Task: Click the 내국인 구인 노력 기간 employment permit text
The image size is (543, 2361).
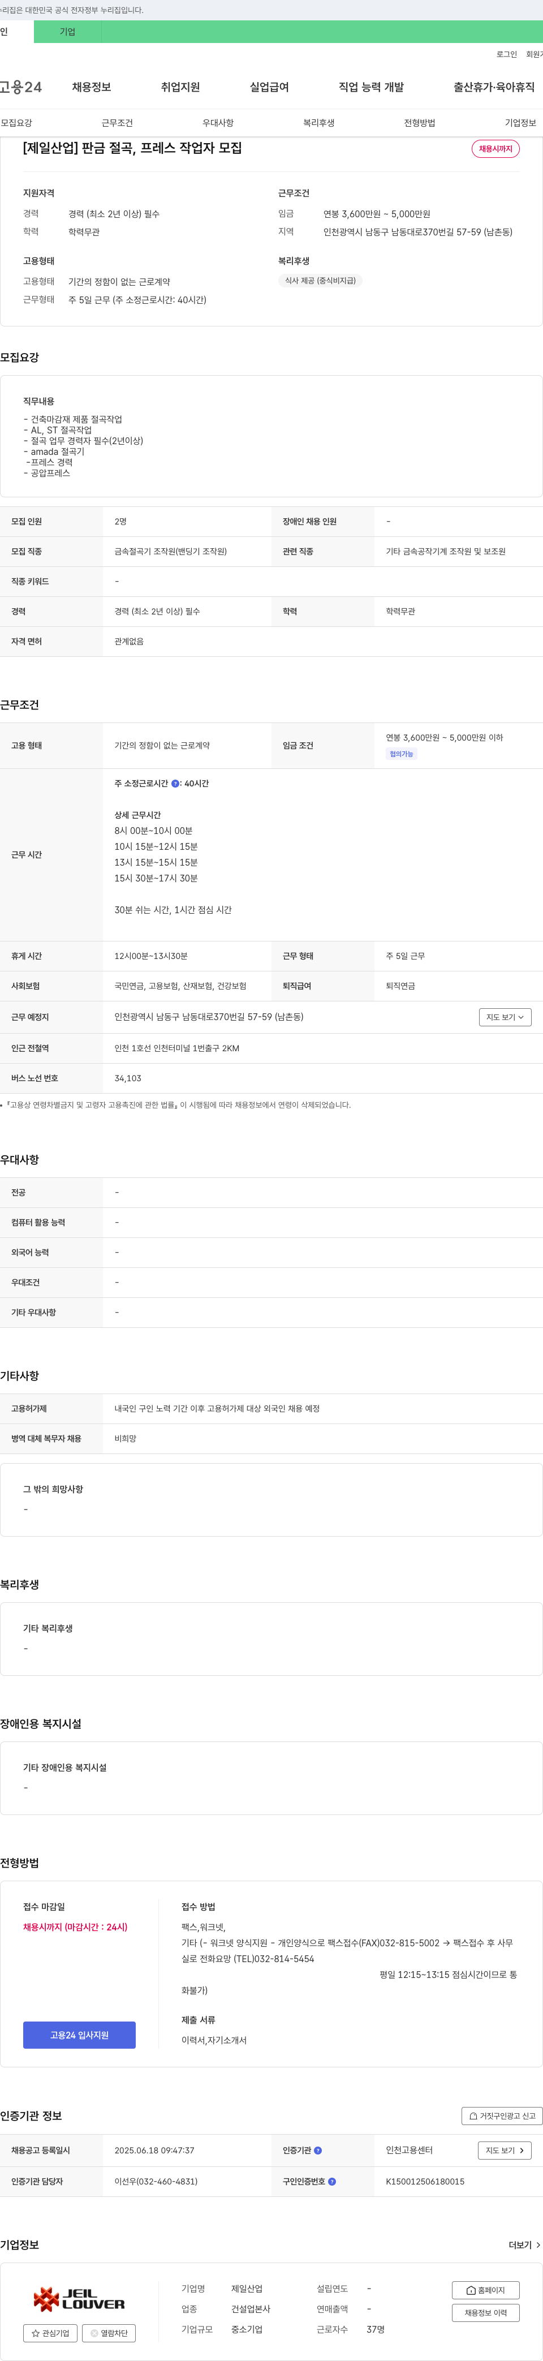Action: point(217,1409)
